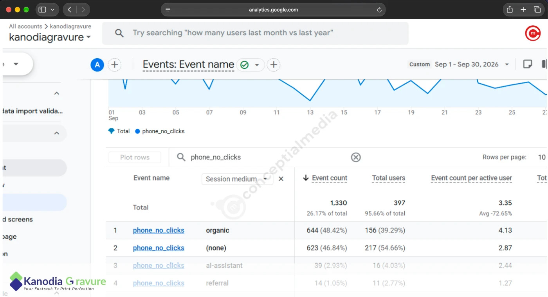
Task: Click the 1,330 total event count value
Action: click(339, 203)
